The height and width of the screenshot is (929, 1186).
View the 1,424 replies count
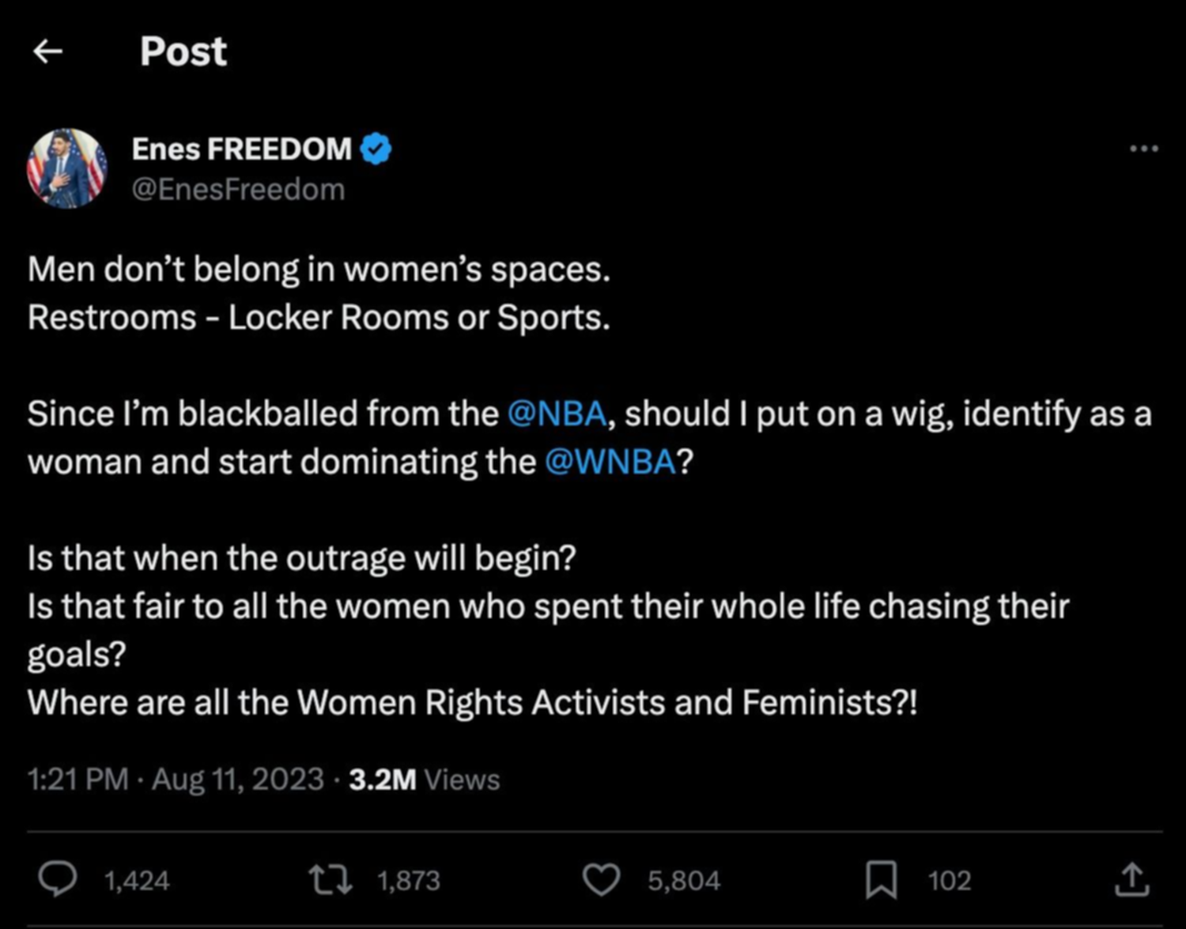point(137,881)
